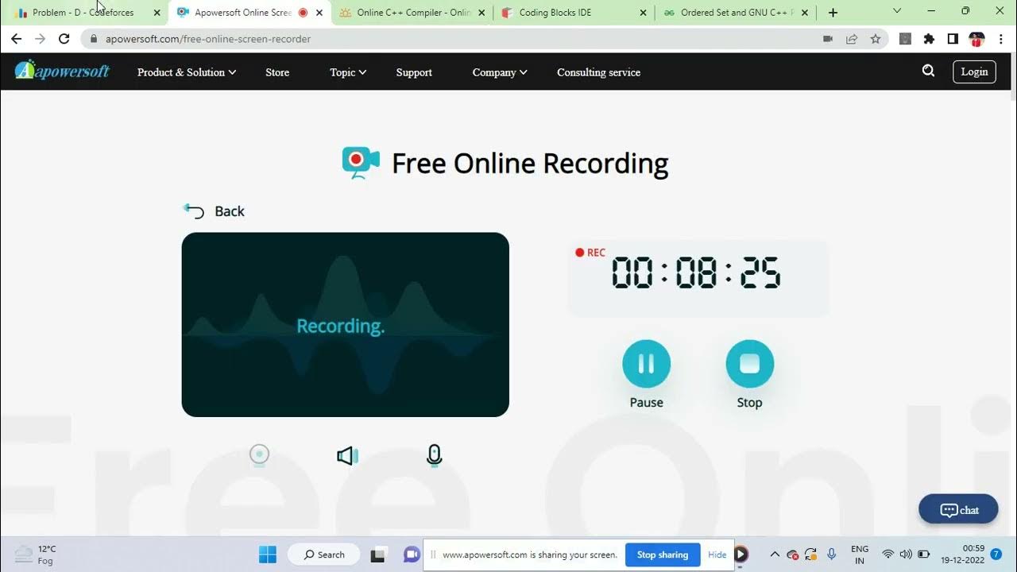Stop the recording
This screenshot has width=1017, height=572.
click(749, 364)
